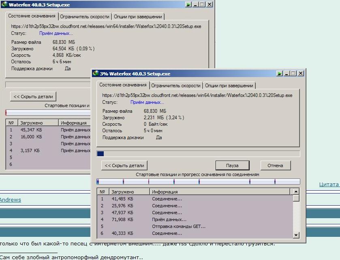Select the row showing Отправка команды GET...
340x260 pixels.
pyautogui.click(x=195, y=227)
